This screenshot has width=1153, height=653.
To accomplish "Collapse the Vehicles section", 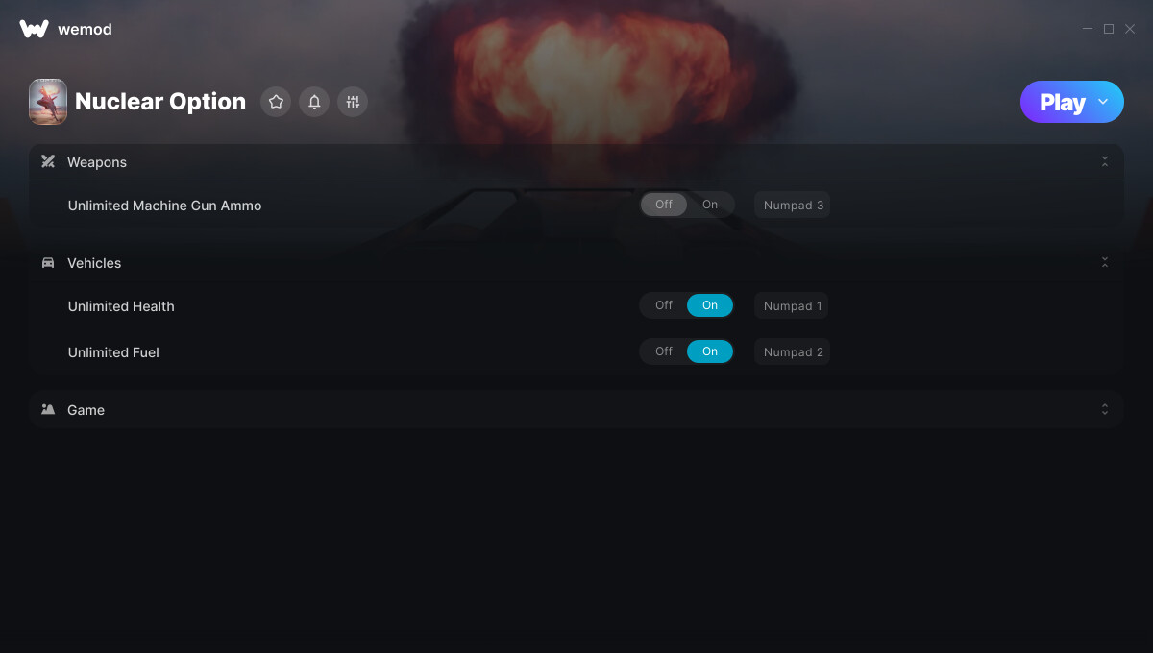I will point(1104,263).
